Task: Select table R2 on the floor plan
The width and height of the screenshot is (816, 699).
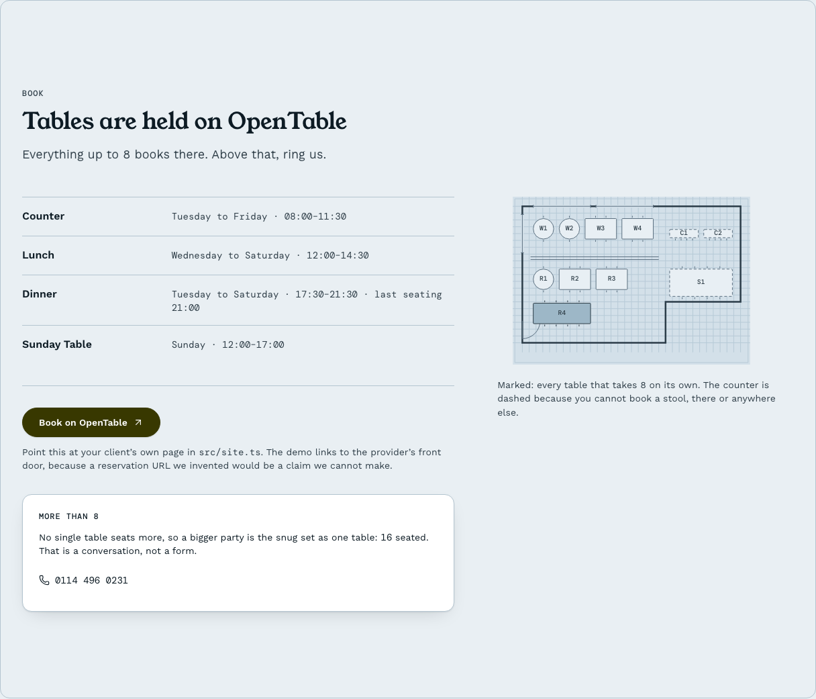Action: point(575,279)
